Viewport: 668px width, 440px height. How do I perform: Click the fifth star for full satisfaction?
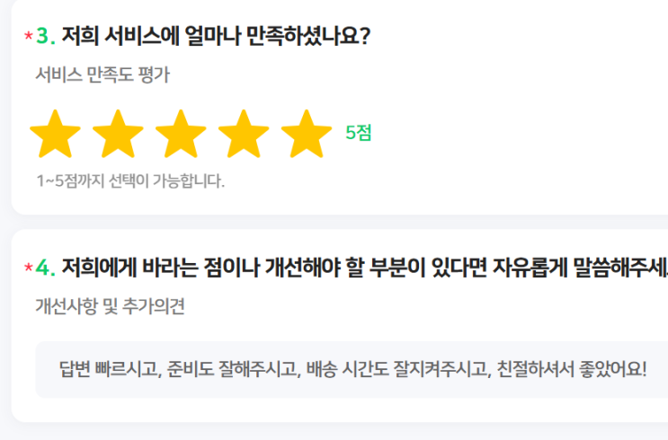307,135
